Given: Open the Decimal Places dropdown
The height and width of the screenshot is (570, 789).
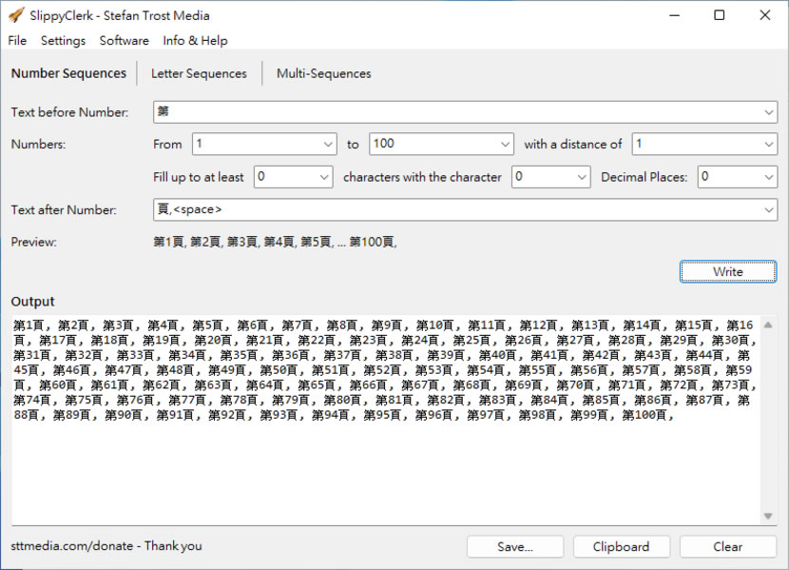Looking at the screenshot, I should pyautogui.click(x=768, y=177).
